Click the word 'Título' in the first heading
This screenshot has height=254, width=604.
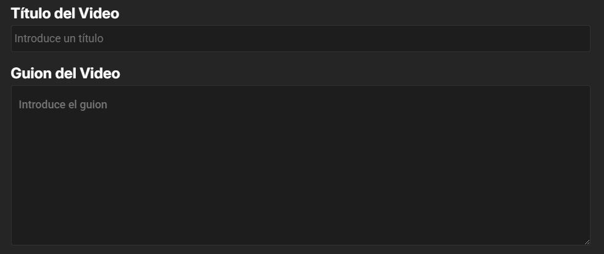tap(31, 13)
